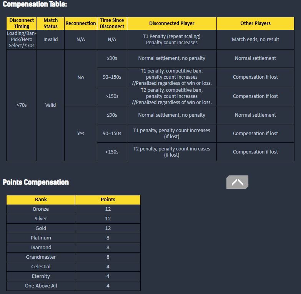Viewport: 301px width, 294px height.
Task: Select the 'One Above All' rank row
Action: (x=73, y=286)
